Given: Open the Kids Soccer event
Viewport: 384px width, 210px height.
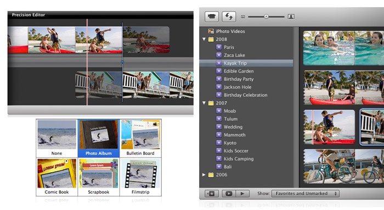Looking at the screenshot, I should coord(236,150).
